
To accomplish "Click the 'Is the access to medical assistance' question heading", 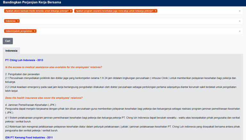I will (53, 67).
